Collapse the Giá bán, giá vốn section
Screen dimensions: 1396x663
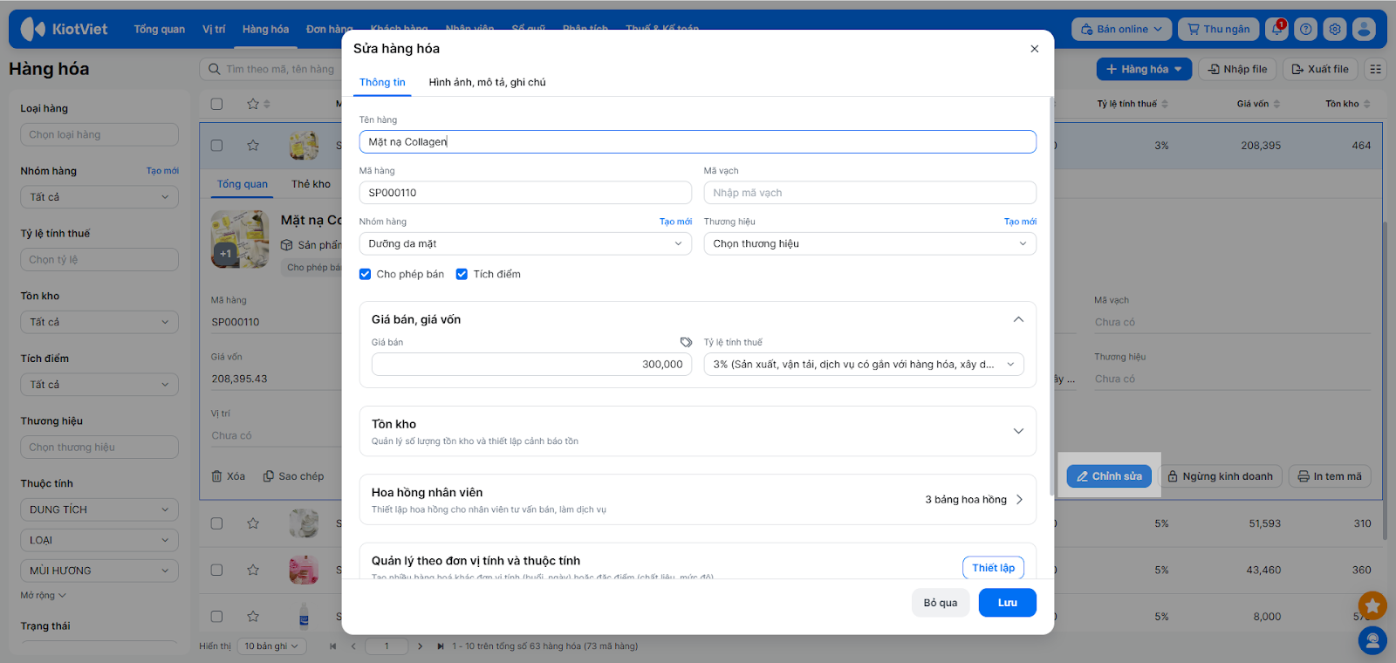point(1018,319)
